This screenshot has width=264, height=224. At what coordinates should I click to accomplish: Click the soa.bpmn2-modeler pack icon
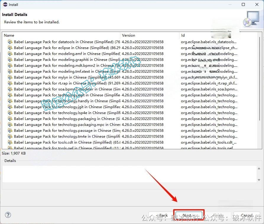(10, 89)
